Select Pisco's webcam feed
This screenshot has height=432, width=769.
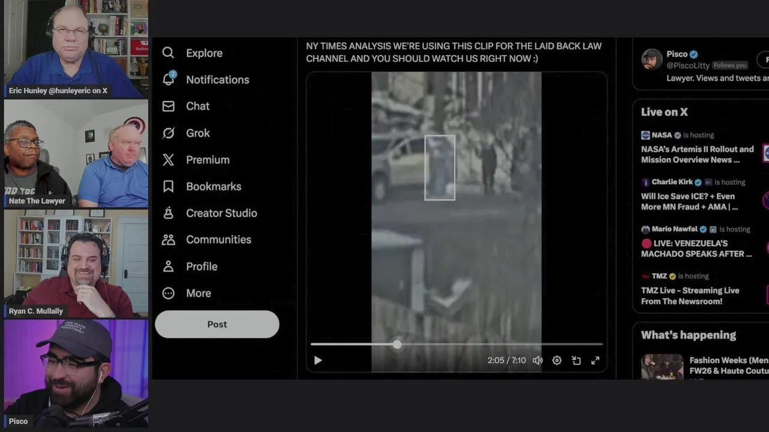(76, 373)
